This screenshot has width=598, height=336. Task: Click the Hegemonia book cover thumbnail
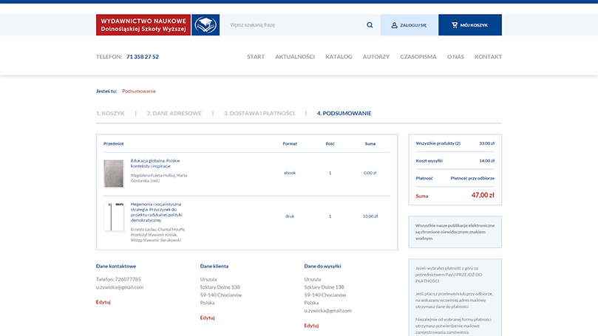tap(114, 217)
